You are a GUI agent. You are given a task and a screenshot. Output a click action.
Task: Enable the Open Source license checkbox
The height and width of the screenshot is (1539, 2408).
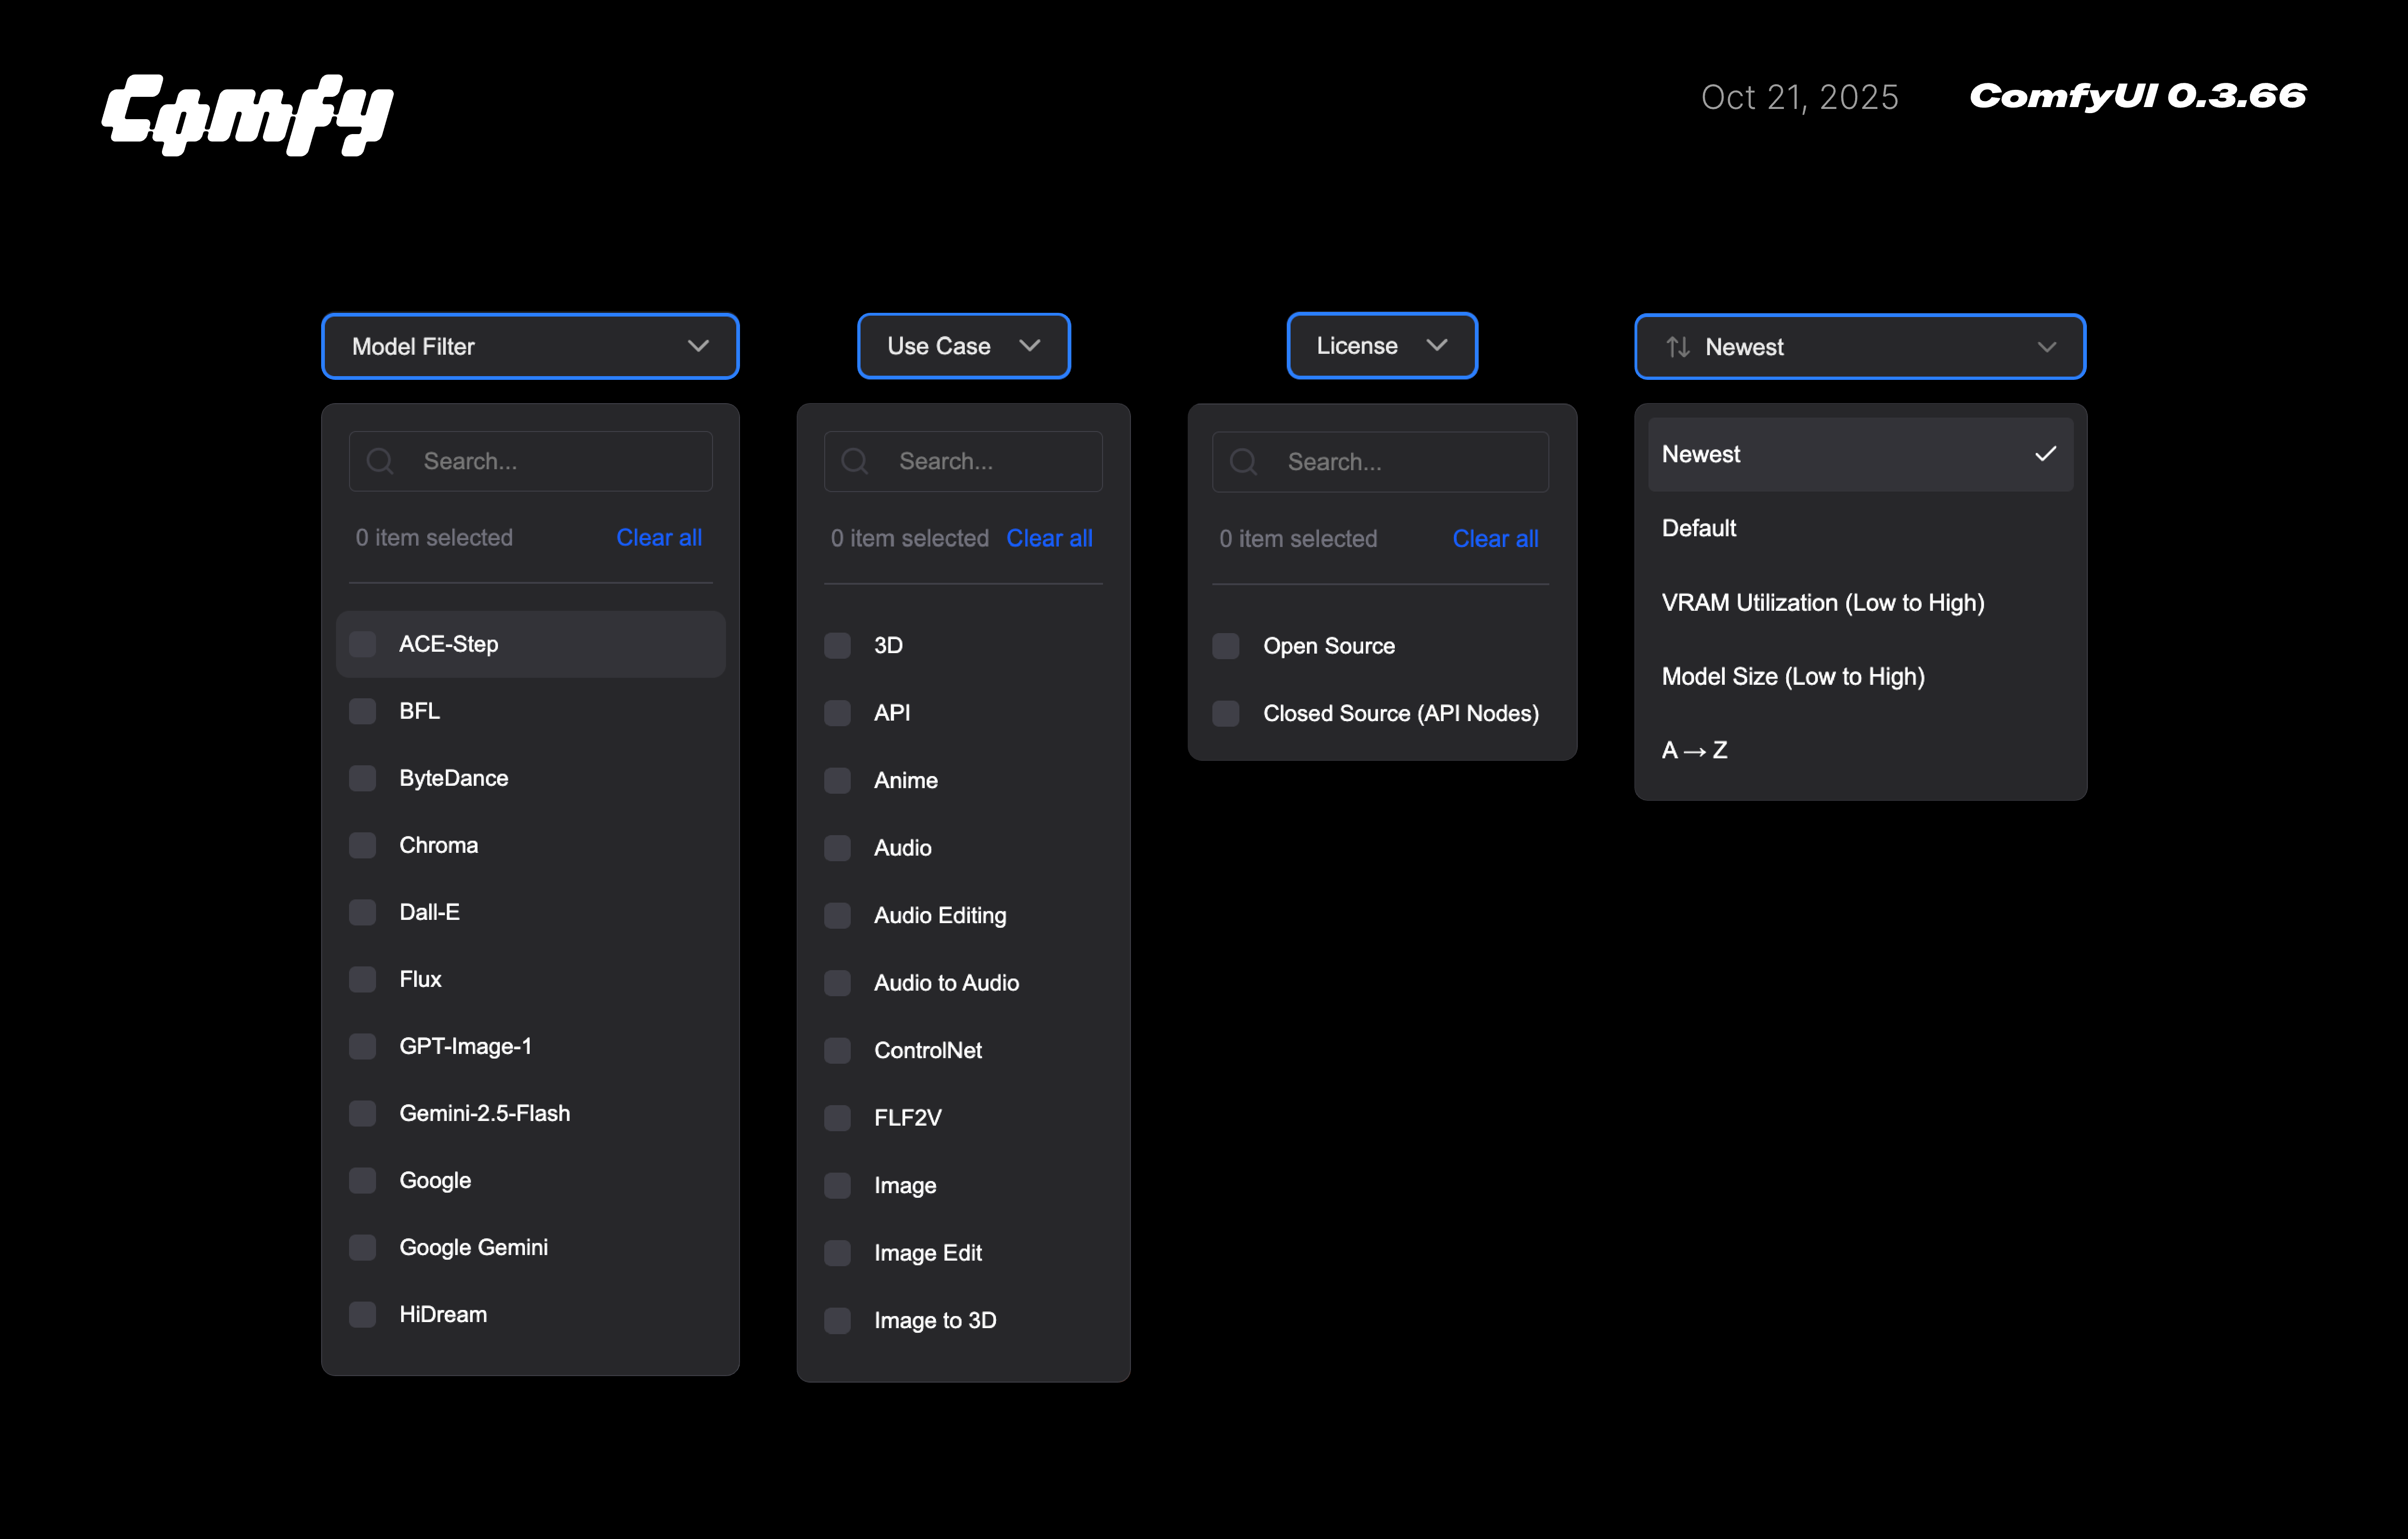1226,646
